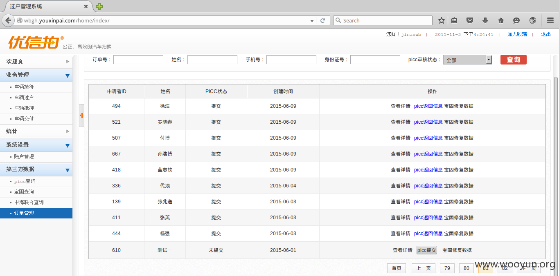Click 退出 logout link
The height and width of the screenshot is (276, 559).
click(546, 35)
